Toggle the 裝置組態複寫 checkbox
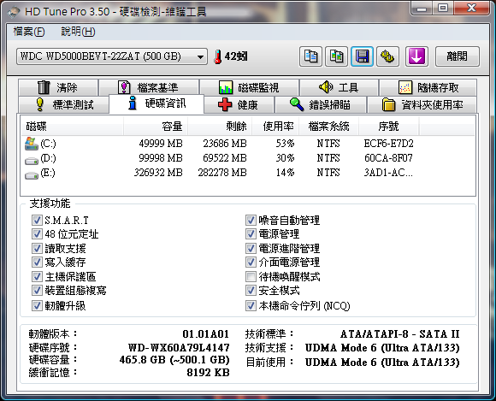Screen dimensions: 496x401 (x=37, y=291)
